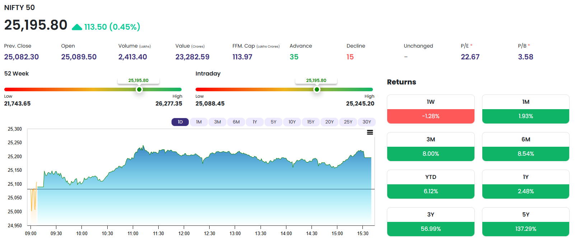Click the Intraday section heading
Screen dimensions: 576x243
[x=208, y=73]
